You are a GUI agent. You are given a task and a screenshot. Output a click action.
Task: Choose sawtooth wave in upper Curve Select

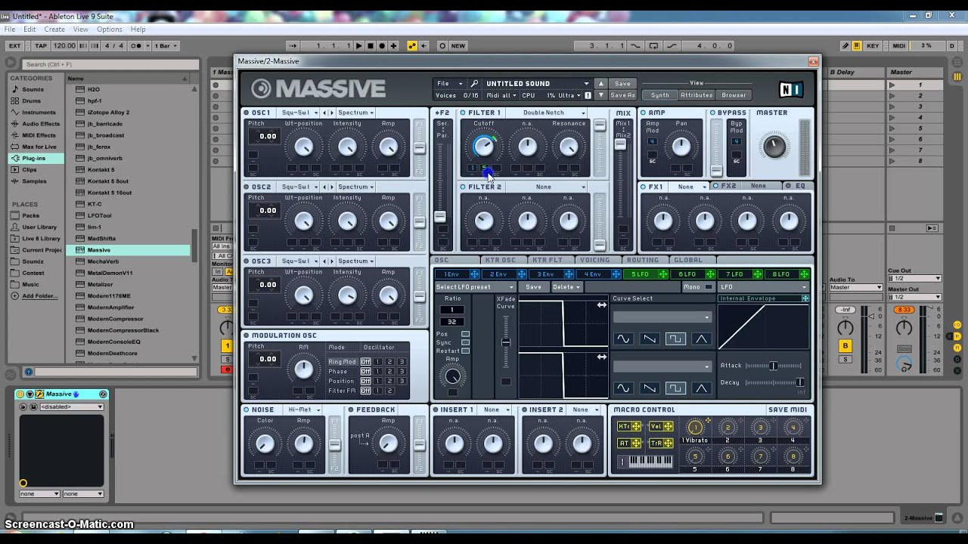coord(650,339)
